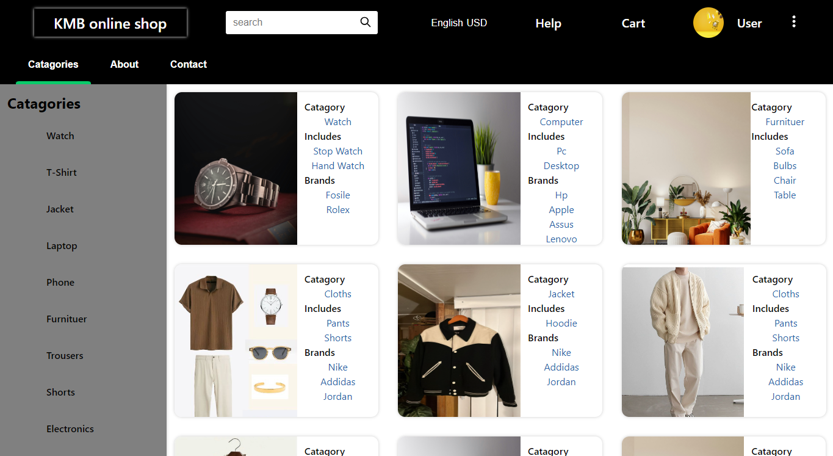Screen dimensions: 833x456
Task: Select Watch in the sidebar
Action: [60, 136]
